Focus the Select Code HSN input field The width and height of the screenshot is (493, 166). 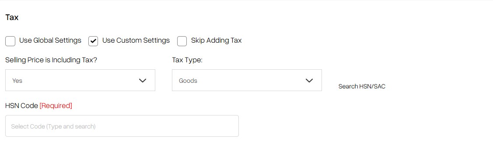click(x=122, y=126)
